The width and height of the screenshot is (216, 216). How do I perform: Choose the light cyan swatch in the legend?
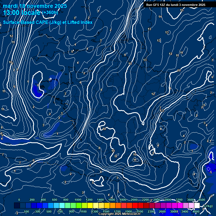pyautogui.click(x=62, y=205)
